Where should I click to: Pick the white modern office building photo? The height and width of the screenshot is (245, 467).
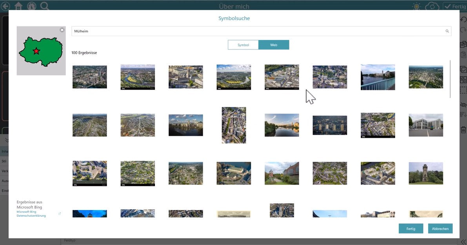(425, 125)
